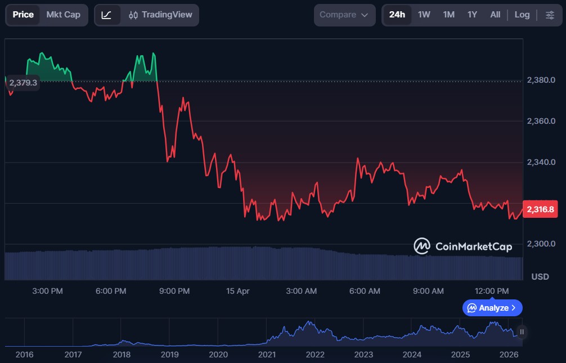Screen dimensions: 566x363
Task: Select the 24h time range tab
Action: (397, 15)
